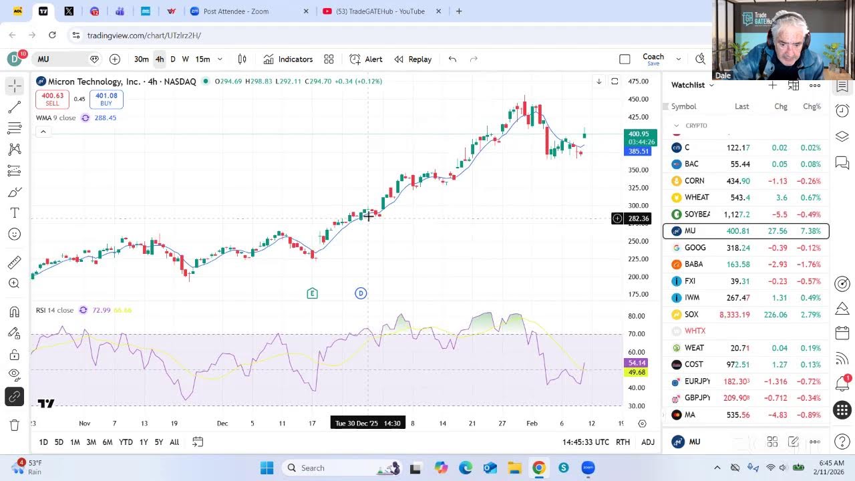Viewport: 855px width, 481px height.
Task: Open the object tree layers panel
Action: pyautogui.click(x=842, y=136)
